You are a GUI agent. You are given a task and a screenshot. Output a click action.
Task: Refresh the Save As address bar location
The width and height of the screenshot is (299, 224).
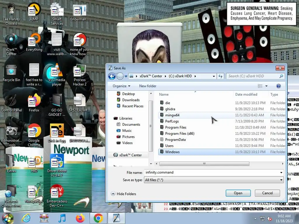pos(220,76)
